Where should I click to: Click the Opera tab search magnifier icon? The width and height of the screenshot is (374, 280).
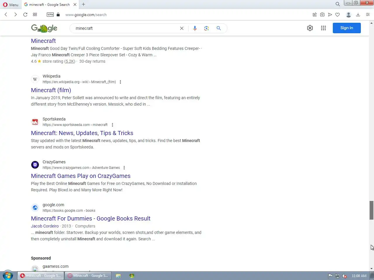point(337,4)
